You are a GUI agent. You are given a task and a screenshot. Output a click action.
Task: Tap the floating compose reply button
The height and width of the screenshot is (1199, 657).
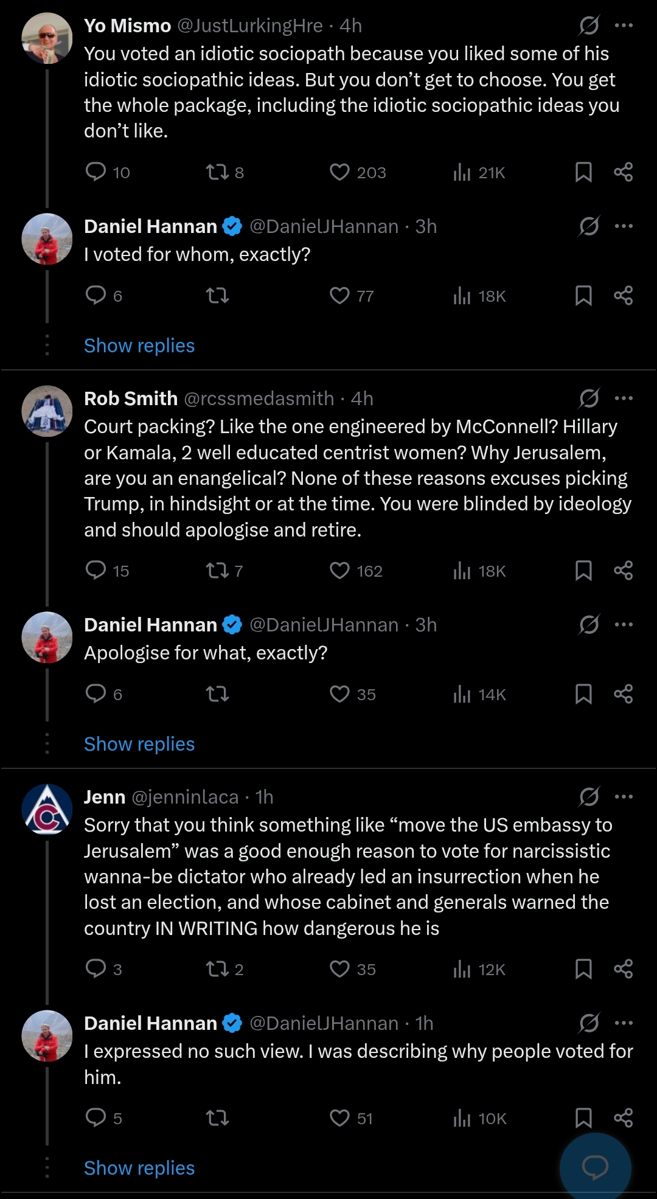pos(595,1166)
